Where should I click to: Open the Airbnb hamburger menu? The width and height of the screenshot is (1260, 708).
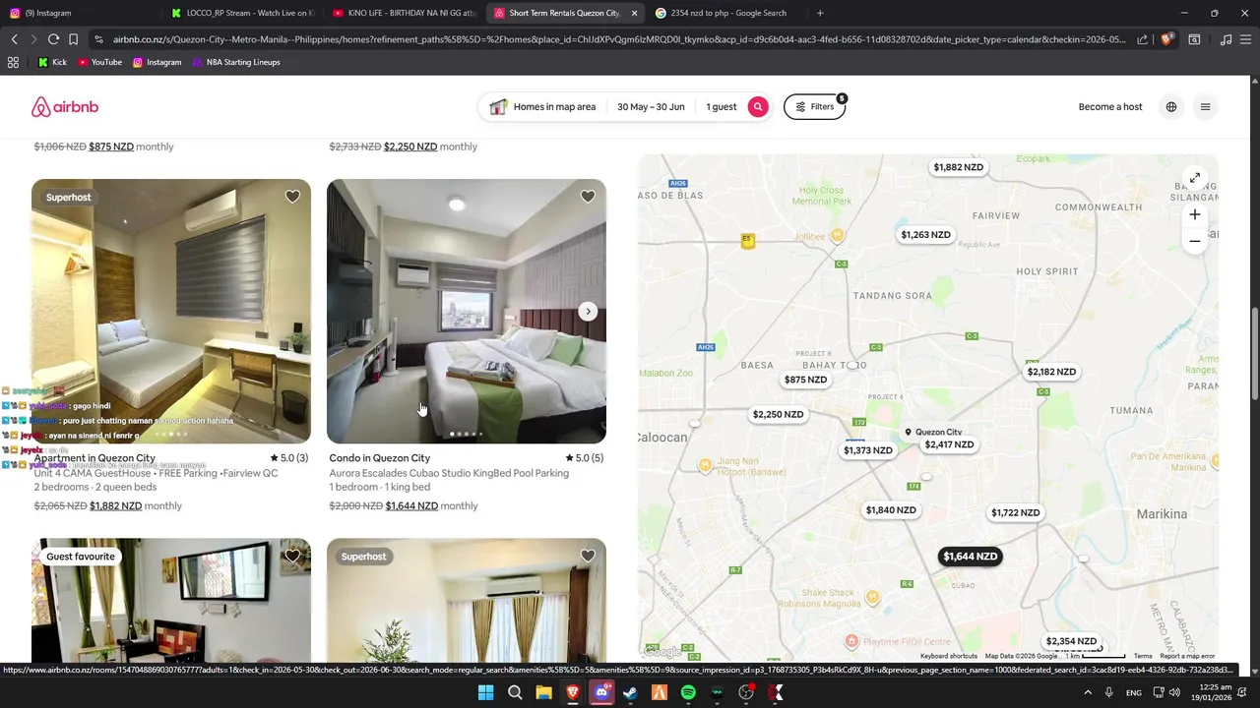pos(1205,107)
